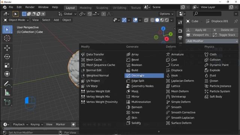Select the Measure tool
The width and height of the screenshot is (240, 135).
pyautogui.click(x=7, y=93)
